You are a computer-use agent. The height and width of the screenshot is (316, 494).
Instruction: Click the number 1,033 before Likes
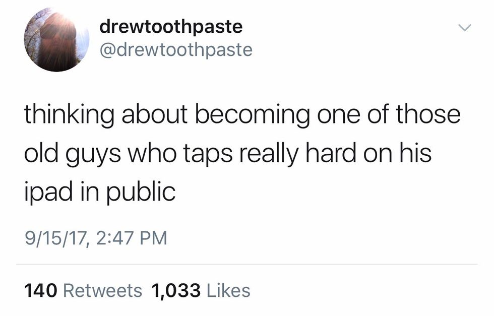176,290
